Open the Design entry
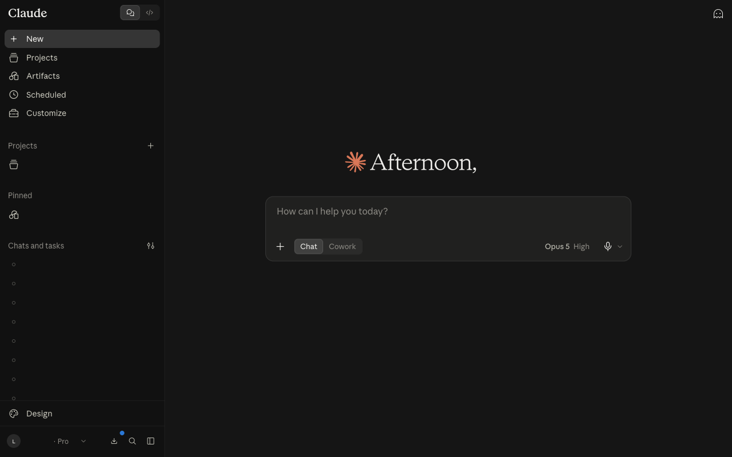This screenshot has width=732, height=457. pos(82,414)
